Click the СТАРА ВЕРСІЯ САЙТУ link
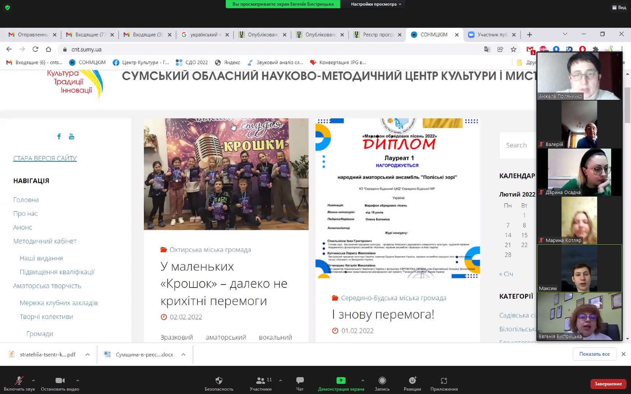 (x=45, y=158)
